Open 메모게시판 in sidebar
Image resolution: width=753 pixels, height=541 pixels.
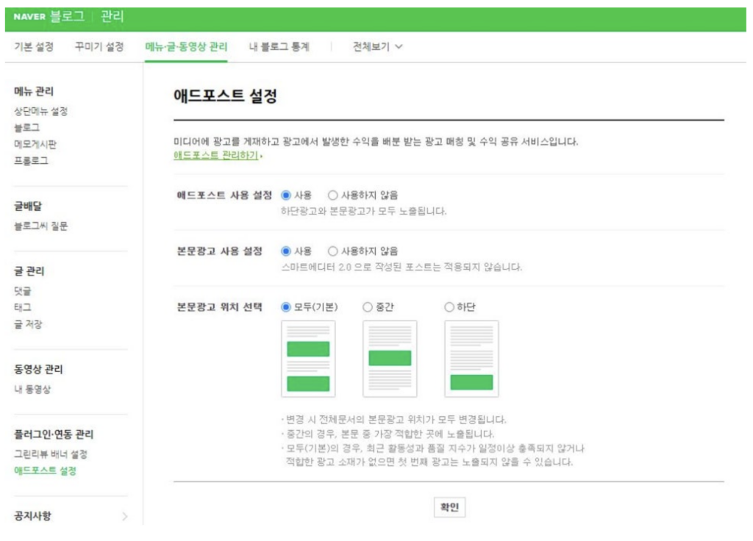(35, 144)
